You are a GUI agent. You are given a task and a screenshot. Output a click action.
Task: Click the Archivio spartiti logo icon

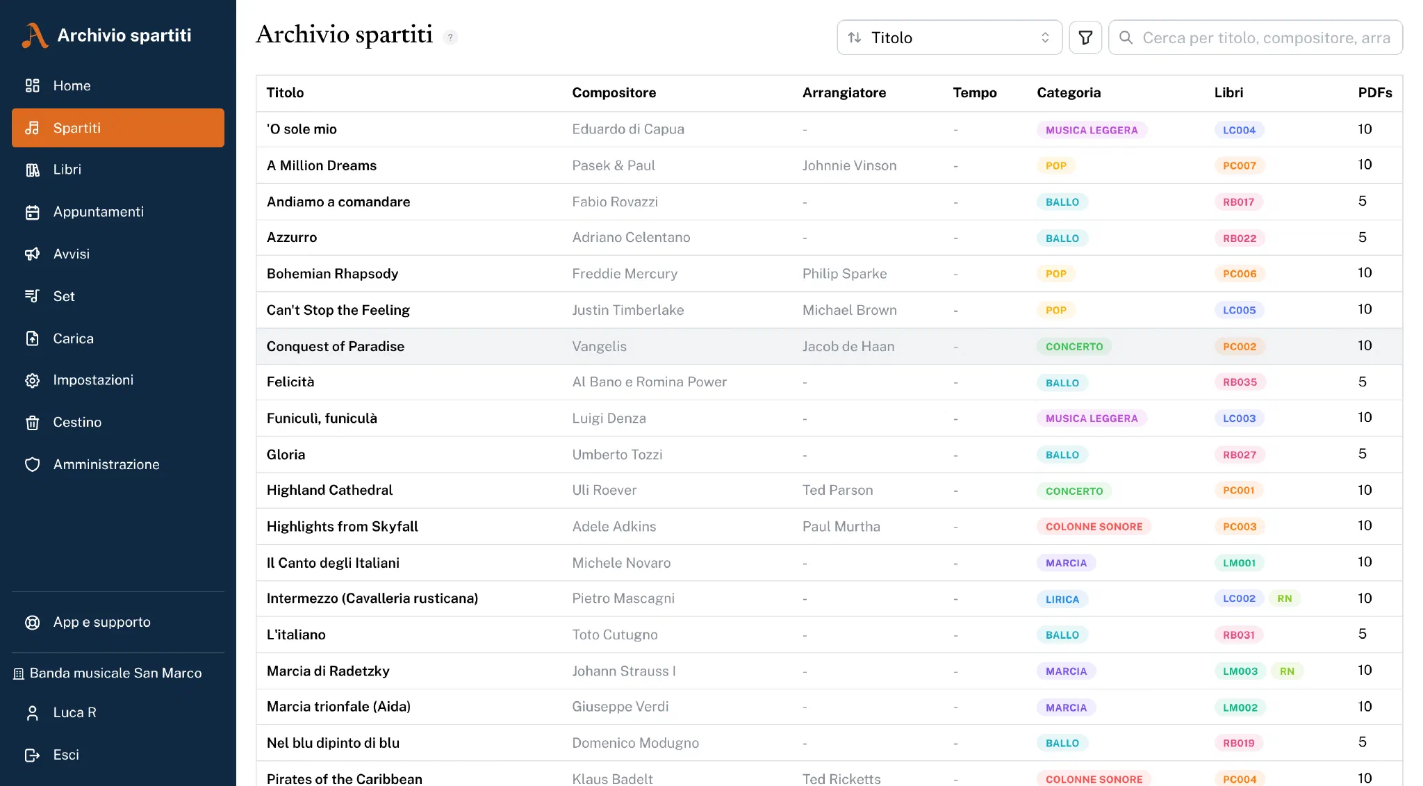(35, 35)
